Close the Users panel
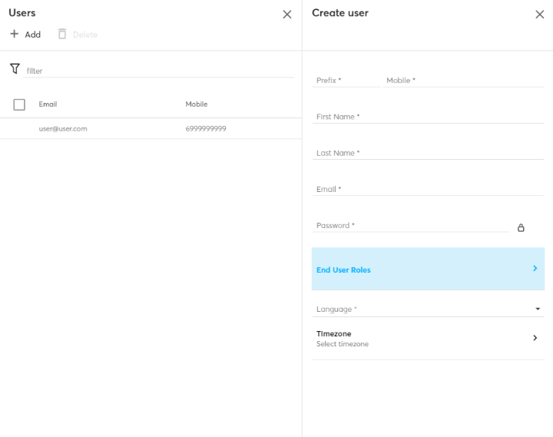 [x=287, y=14]
